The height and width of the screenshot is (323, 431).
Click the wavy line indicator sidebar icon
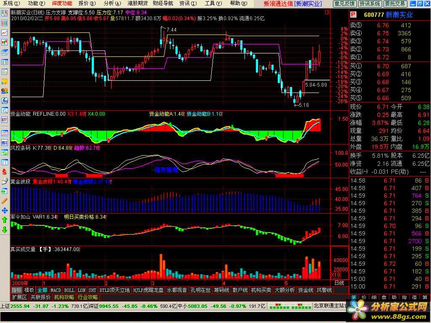(x=4, y=133)
